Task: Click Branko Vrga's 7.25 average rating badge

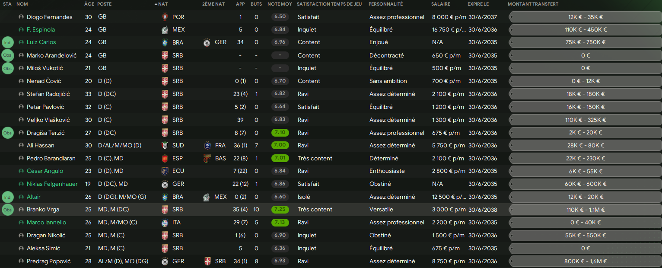Action: 280,210
